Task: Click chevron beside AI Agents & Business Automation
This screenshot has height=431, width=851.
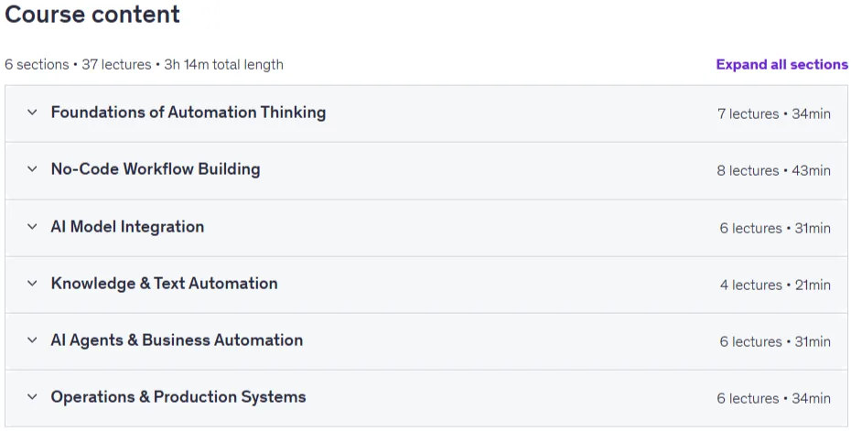Action: [32, 340]
